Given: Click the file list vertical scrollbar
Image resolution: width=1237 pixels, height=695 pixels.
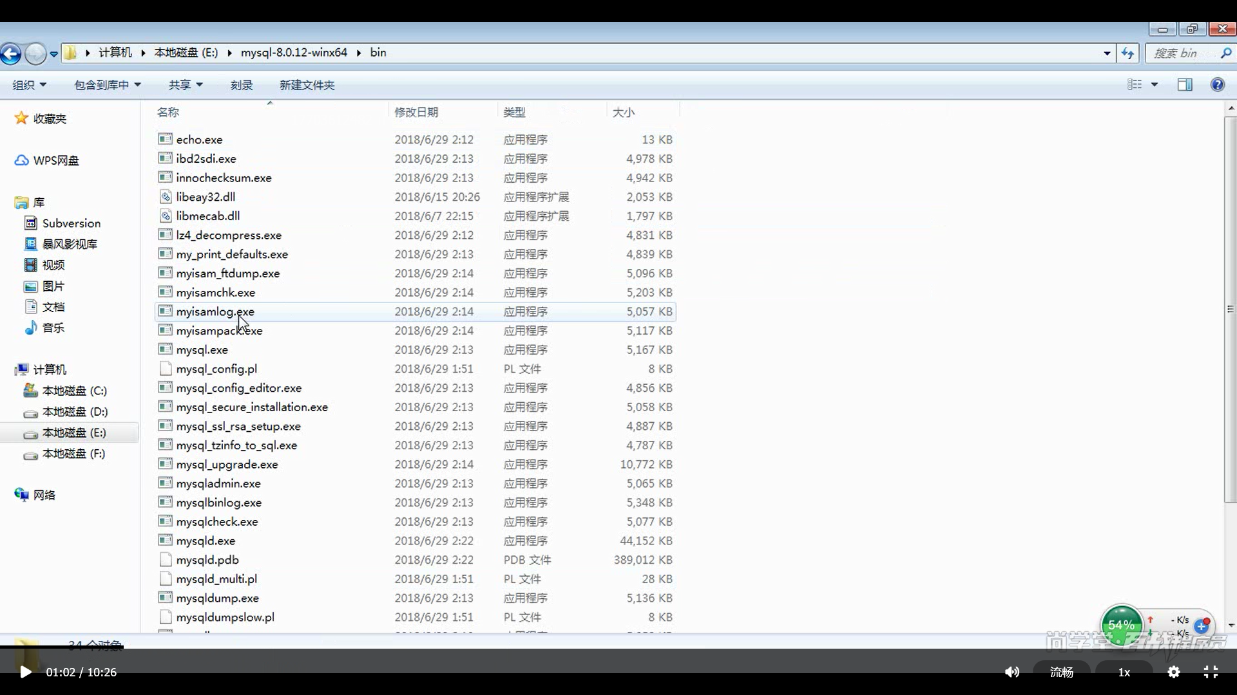Looking at the screenshot, I should pyautogui.click(x=1230, y=309).
